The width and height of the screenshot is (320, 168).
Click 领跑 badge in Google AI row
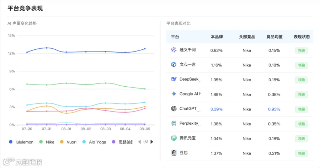302,94
